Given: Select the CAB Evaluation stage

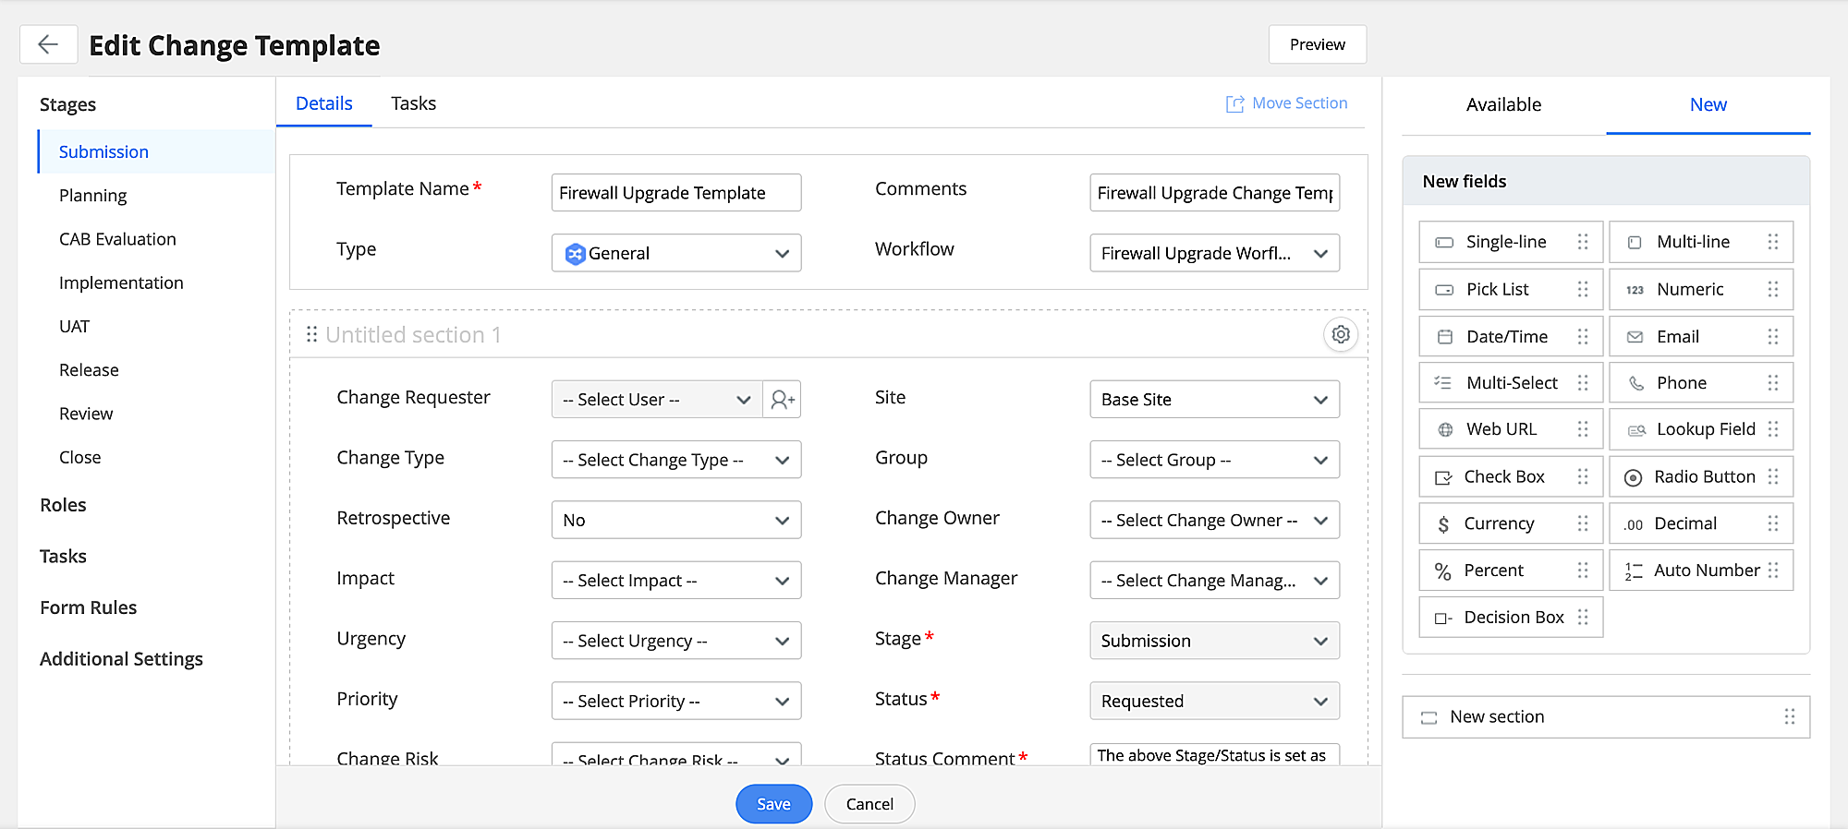Looking at the screenshot, I should click(117, 239).
